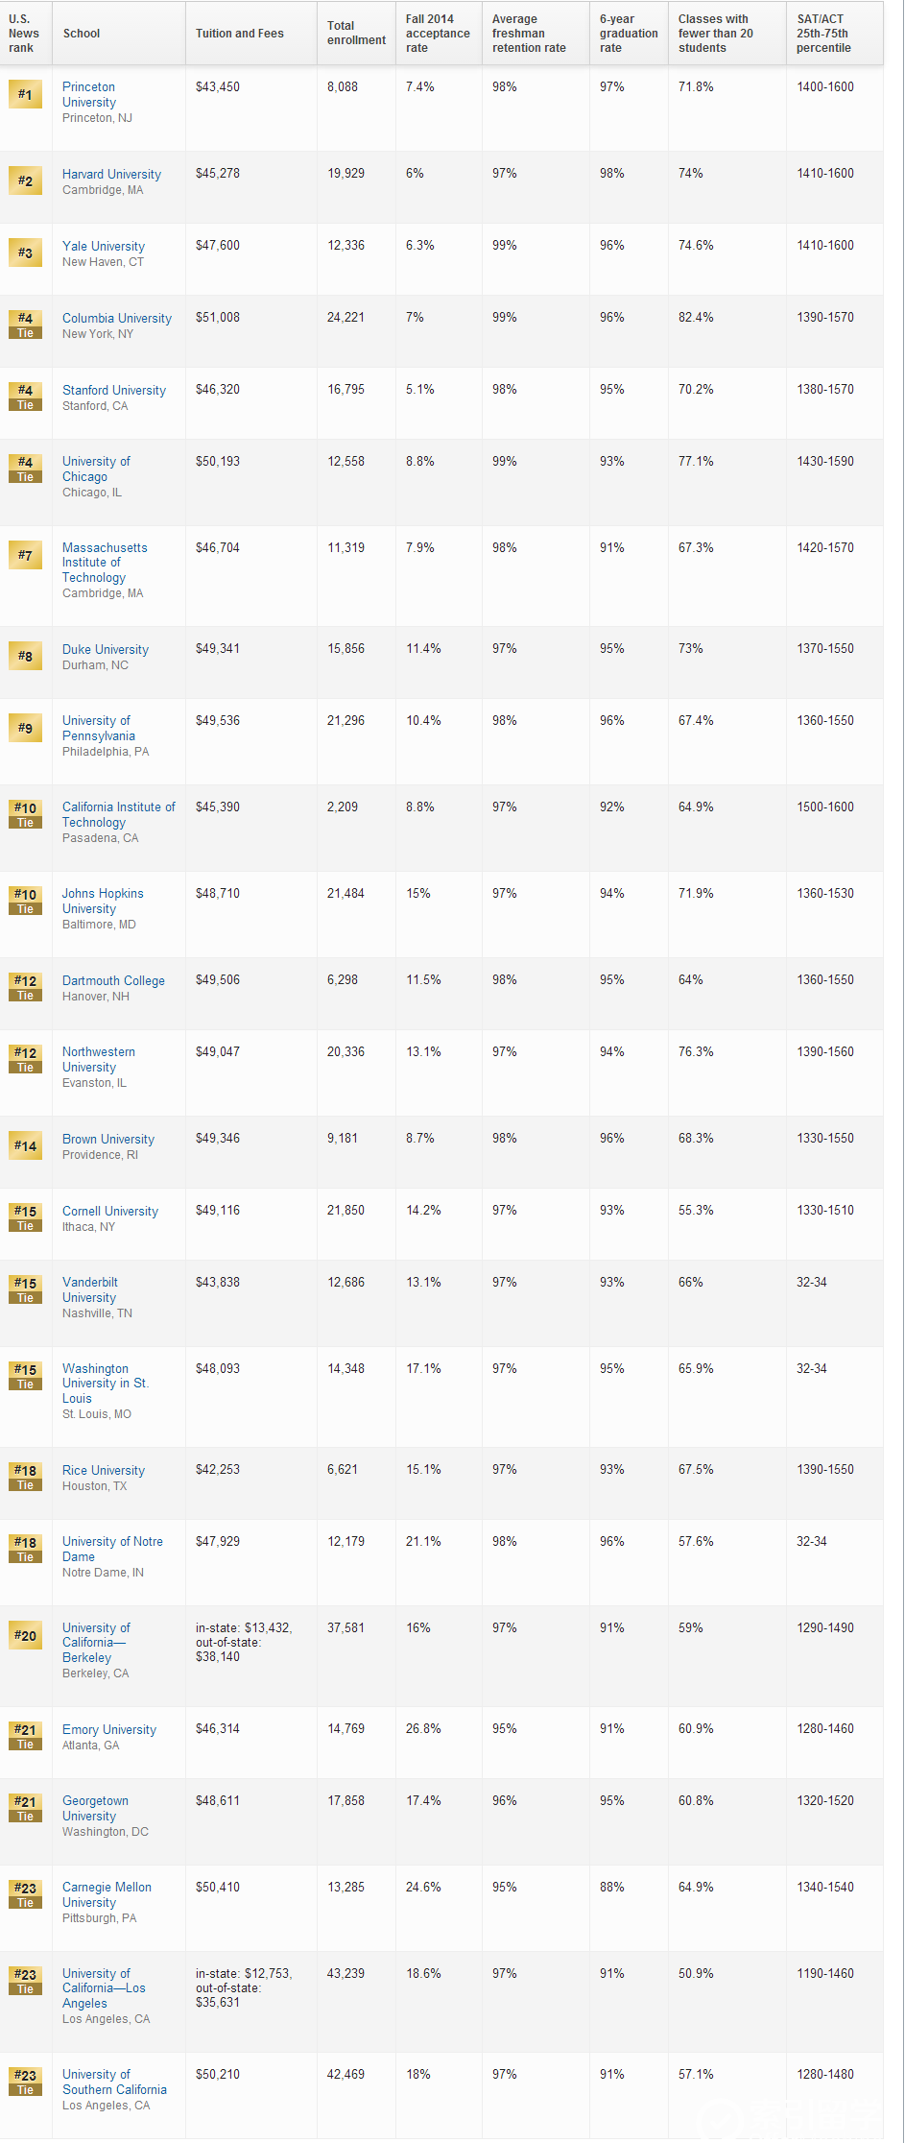The image size is (905, 2143).
Task: Click the #2 rank badge next to Harvard
Action: point(25,181)
